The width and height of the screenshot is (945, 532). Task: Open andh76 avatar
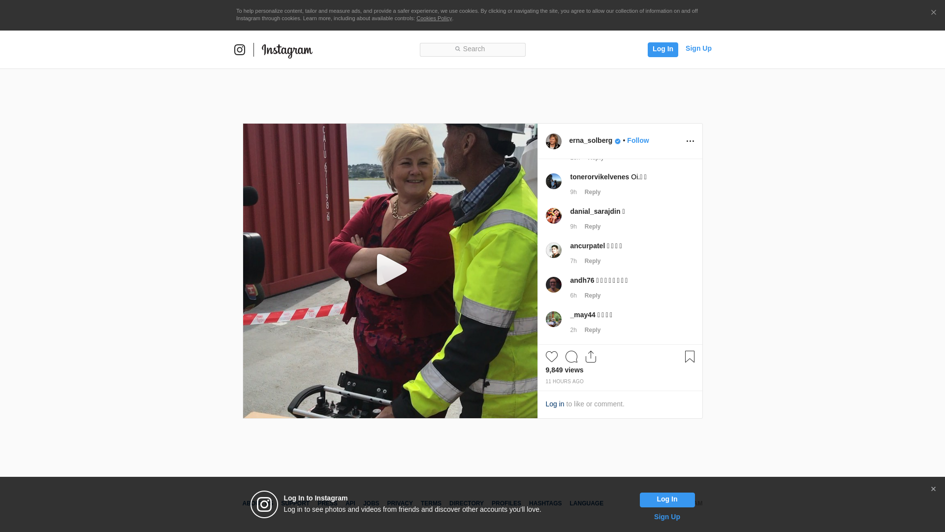(554, 285)
